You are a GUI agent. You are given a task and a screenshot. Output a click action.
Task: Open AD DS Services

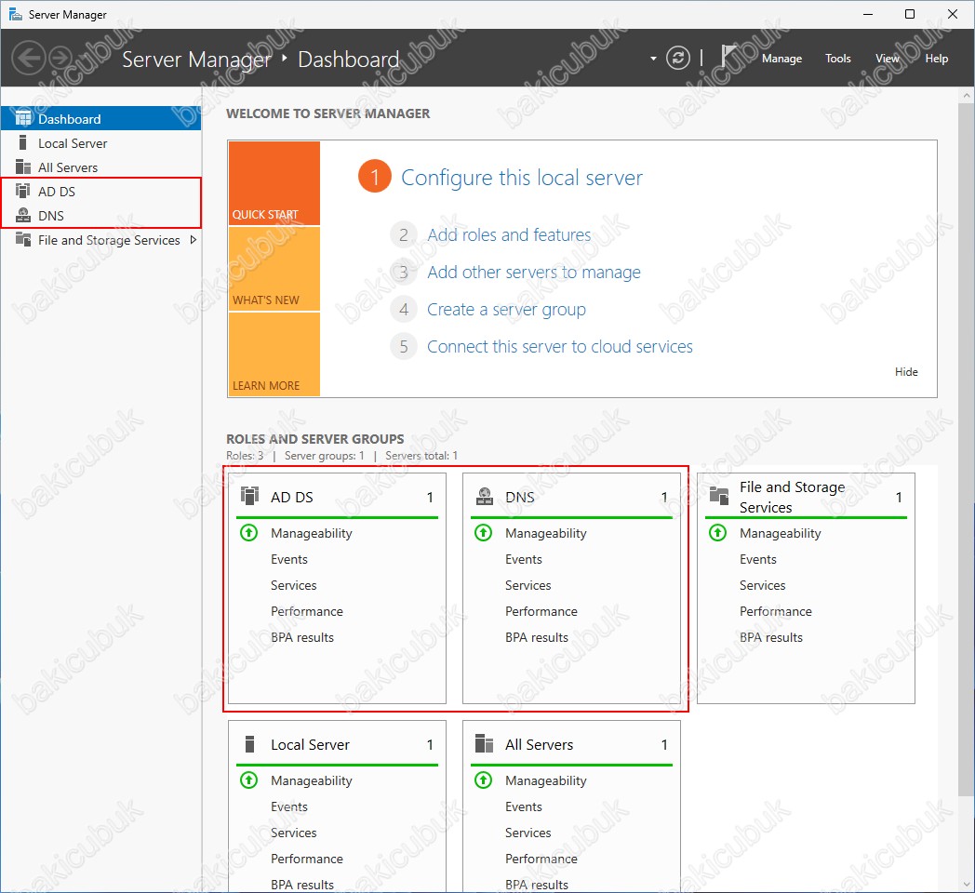[x=293, y=585]
